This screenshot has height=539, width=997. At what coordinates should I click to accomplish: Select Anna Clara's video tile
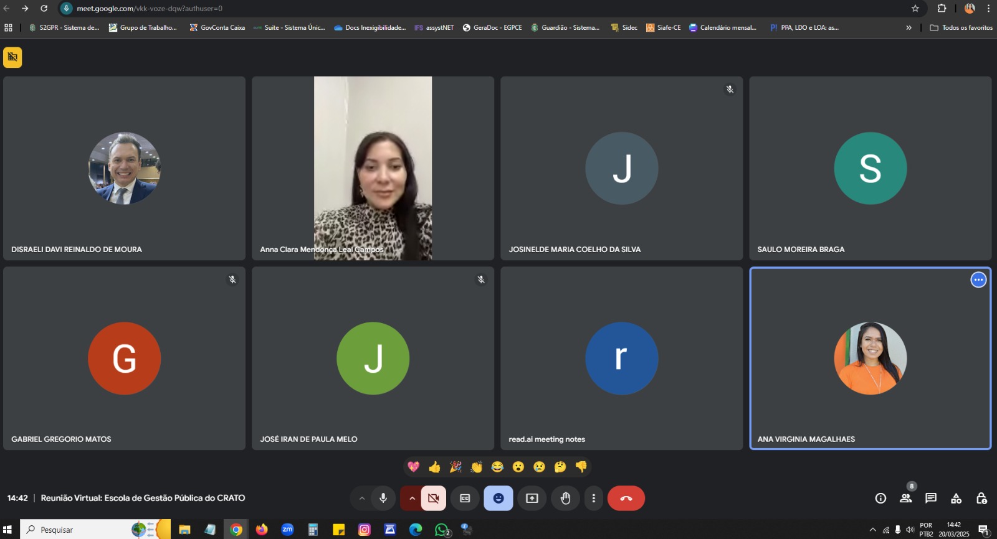[x=373, y=168]
